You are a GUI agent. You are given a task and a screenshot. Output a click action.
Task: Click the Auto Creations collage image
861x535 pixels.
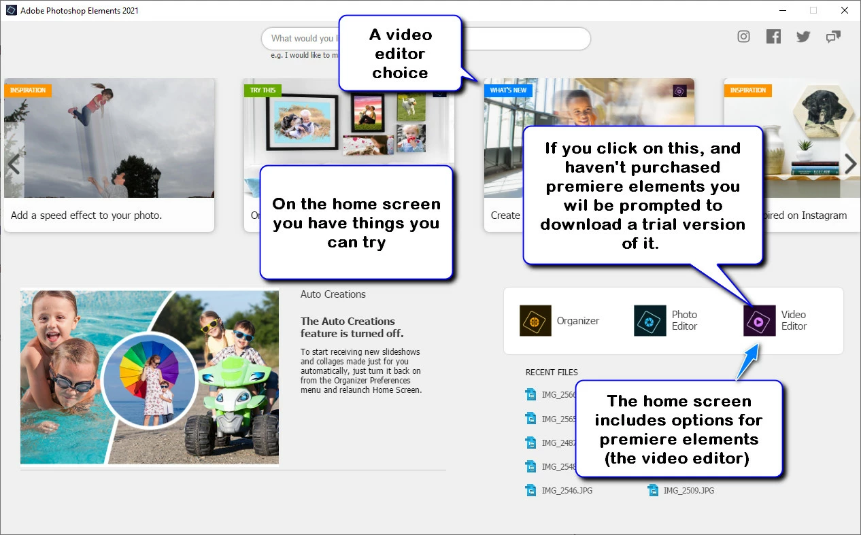tap(150, 377)
